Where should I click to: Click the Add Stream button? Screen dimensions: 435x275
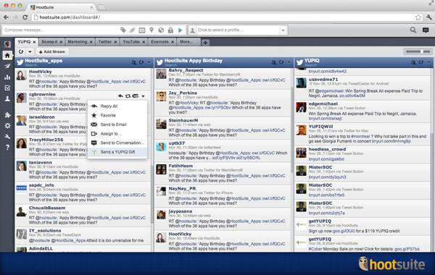point(52,51)
